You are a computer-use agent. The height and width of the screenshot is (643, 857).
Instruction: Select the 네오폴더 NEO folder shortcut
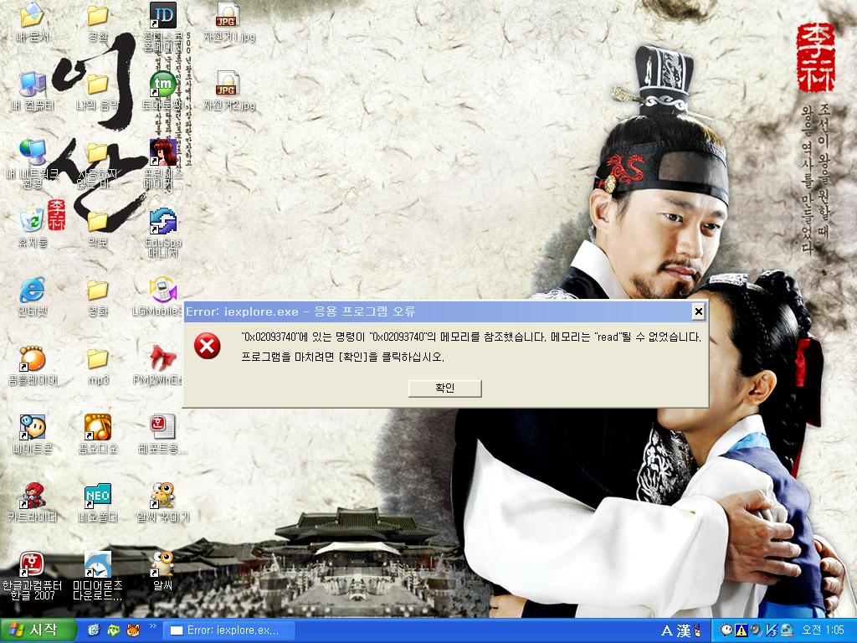pyautogui.click(x=98, y=502)
